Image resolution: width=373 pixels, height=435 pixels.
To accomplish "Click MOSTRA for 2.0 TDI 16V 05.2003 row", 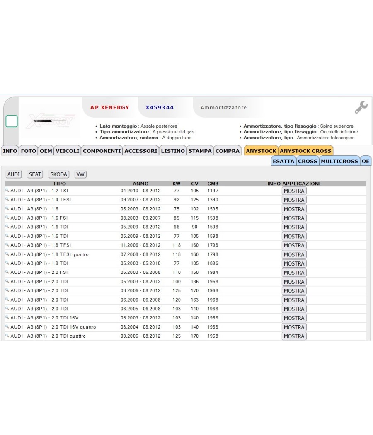I will coord(294,318).
